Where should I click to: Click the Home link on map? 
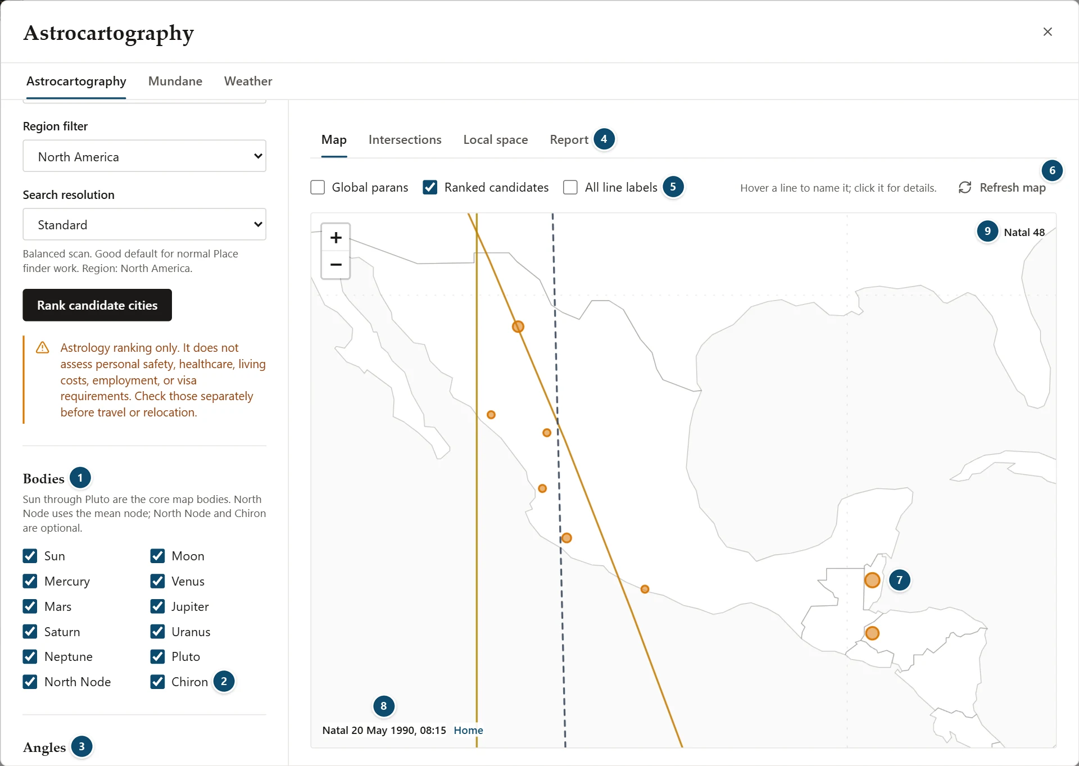[x=468, y=730]
